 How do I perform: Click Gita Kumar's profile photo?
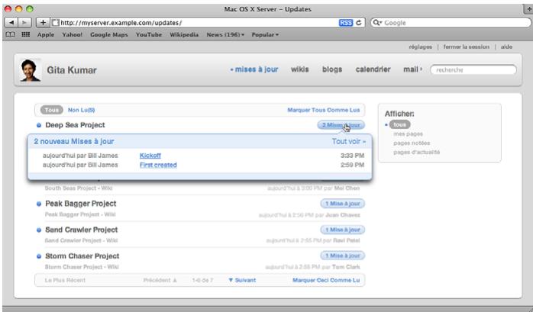click(31, 70)
